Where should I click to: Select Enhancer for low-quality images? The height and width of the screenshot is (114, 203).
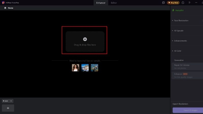point(187,75)
